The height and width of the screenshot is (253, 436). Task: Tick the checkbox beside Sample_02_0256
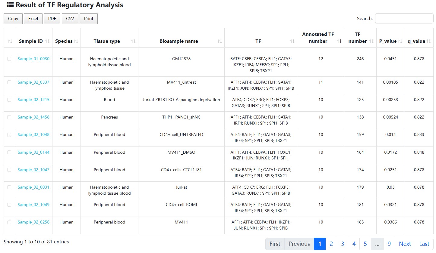point(9,222)
